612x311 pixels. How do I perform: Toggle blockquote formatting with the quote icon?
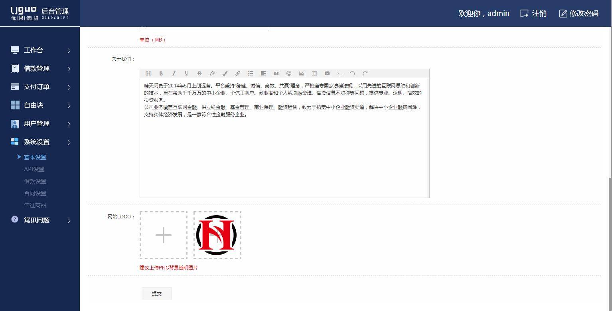276,73
